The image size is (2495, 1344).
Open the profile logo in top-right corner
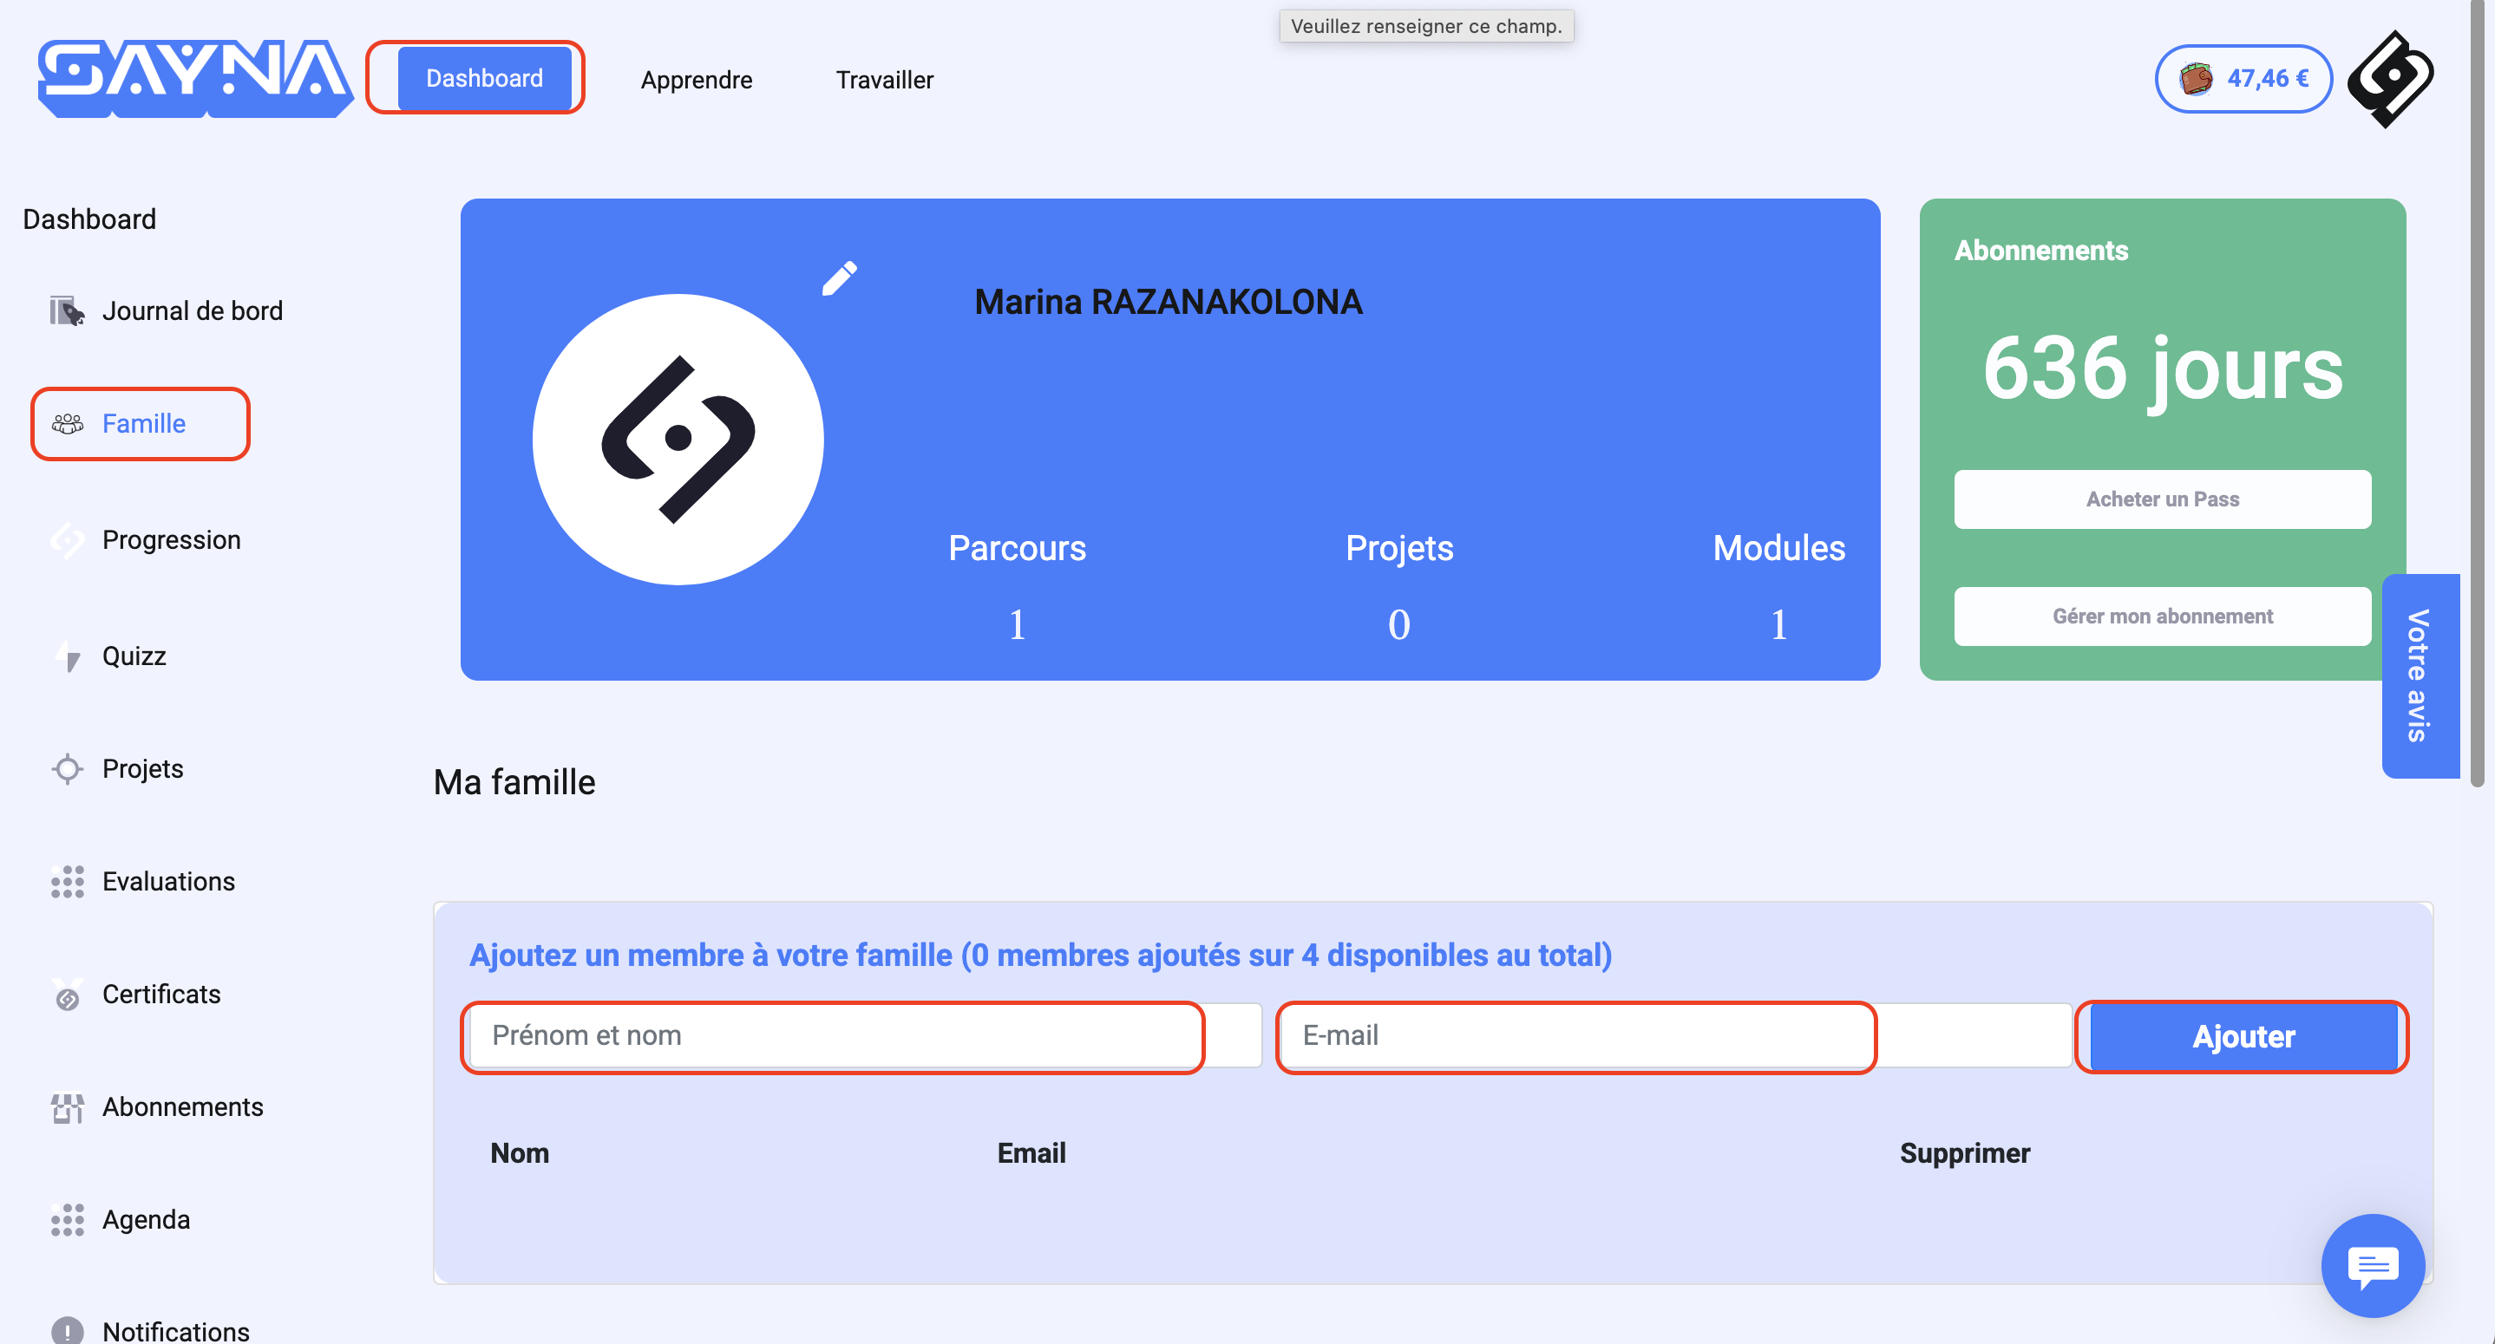(x=2390, y=78)
